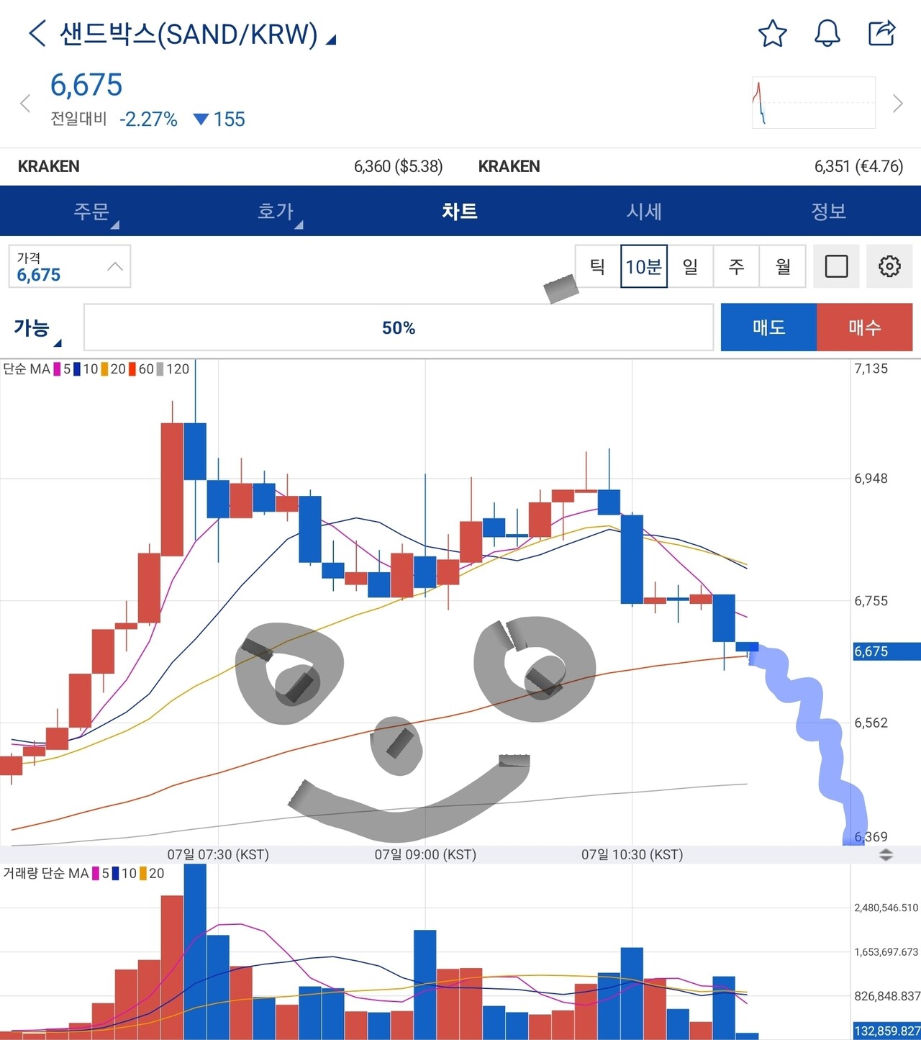The width and height of the screenshot is (921, 1040).
Task: Expand chart to fullscreen square icon
Action: coord(836,266)
